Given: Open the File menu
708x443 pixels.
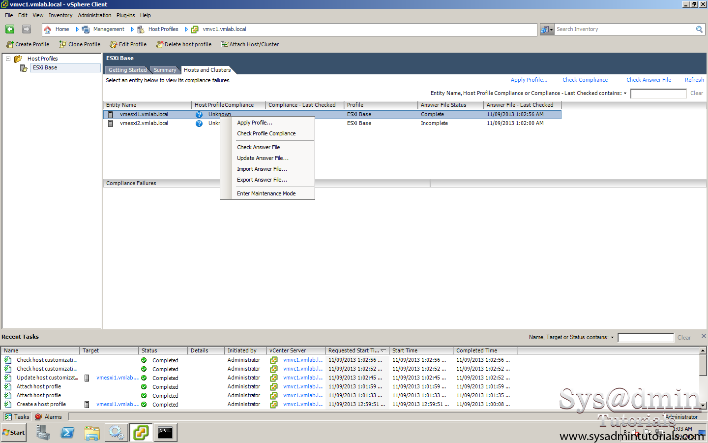Looking at the screenshot, I should point(9,15).
